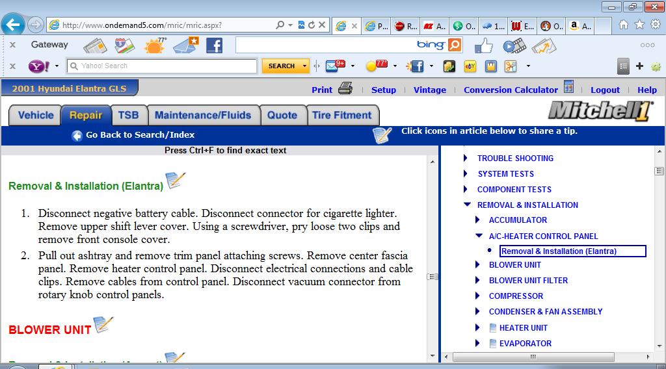666x369 pixels.
Task: Click the Gateway toolbar Facebook icon
Action: point(214,45)
